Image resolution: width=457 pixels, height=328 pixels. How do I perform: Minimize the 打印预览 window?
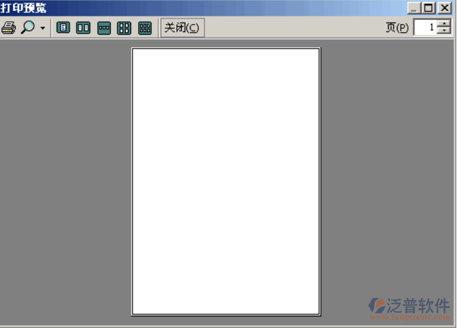(x=414, y=8)
